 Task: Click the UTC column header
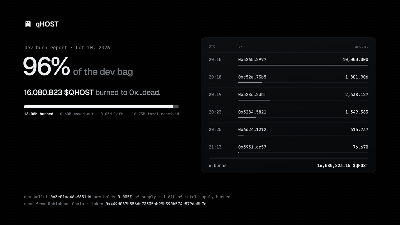pyautogui.click(x=212, y=47)
